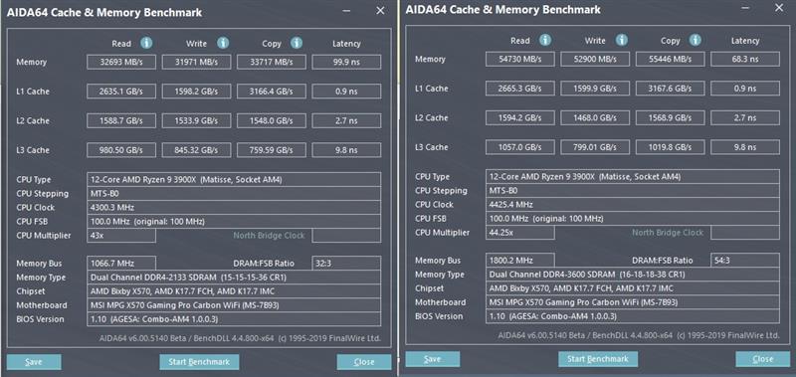
Task: Select Memory Copy value 33717 MB/s
Action: pos(272,62)
